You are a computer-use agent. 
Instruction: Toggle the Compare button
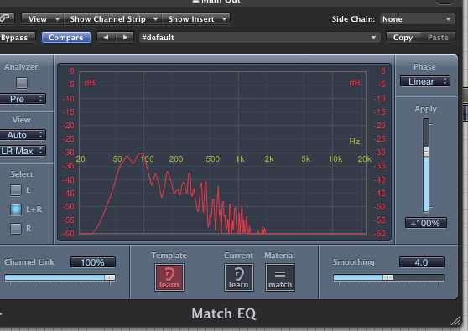coord(66,38)
